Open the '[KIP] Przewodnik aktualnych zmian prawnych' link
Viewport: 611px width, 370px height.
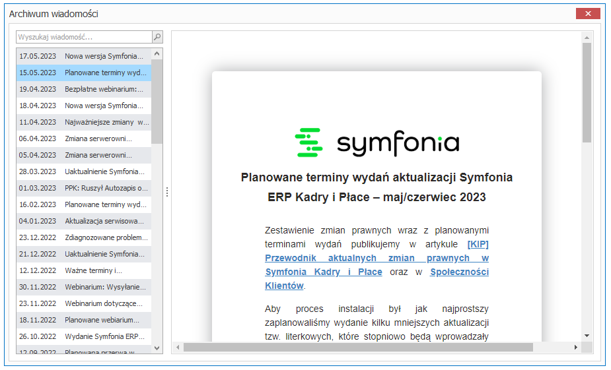(x=377, y=258)
